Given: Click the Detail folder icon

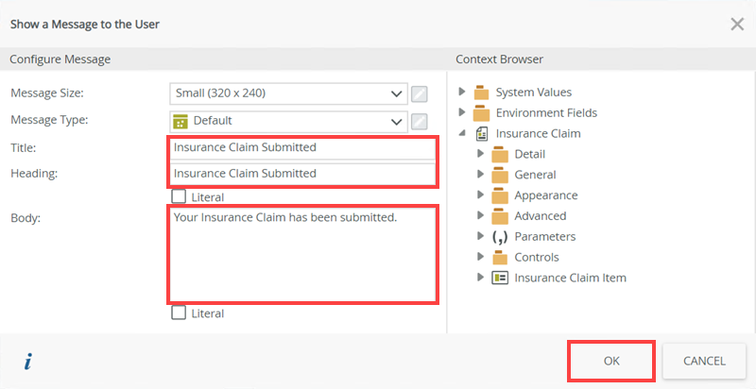Looking at the screenshot, I should tap(500, 154).
